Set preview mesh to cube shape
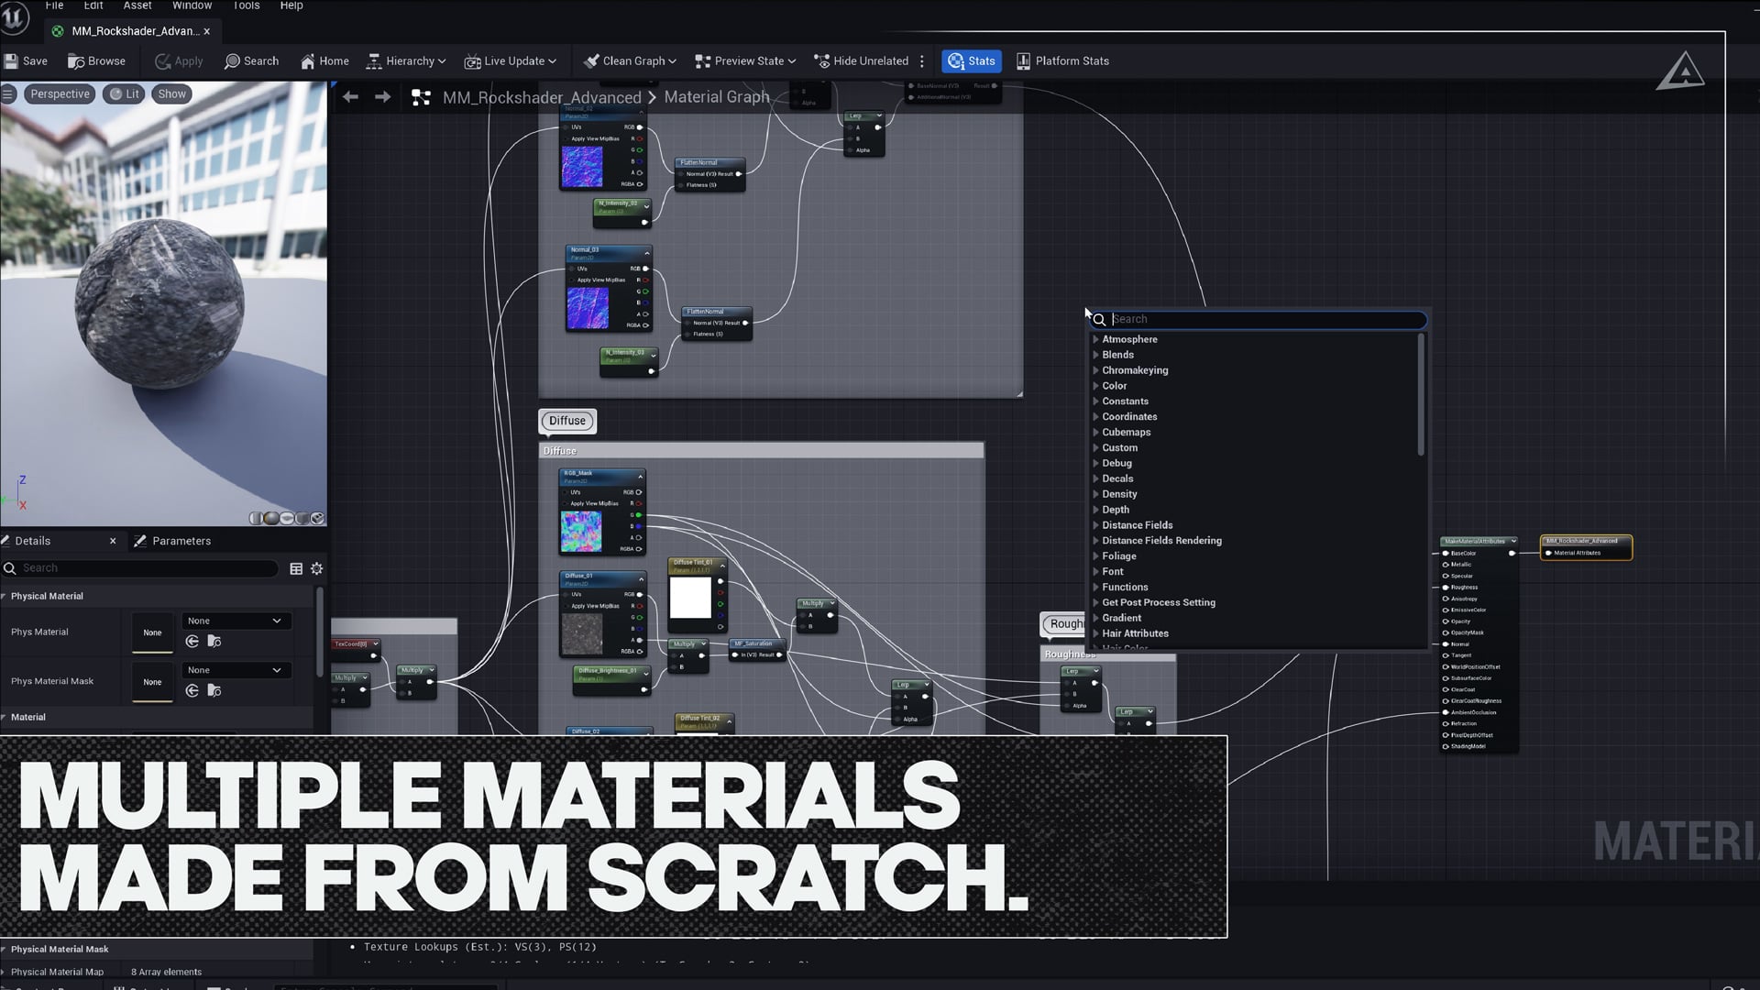 pyautogui.click(x=302, y=519)
